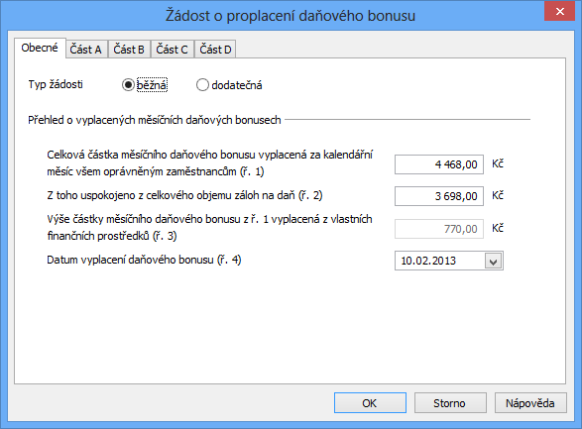This screenshot has width=582, height=429.
Task: Select the Část D tab
Action: click(215, 50)
